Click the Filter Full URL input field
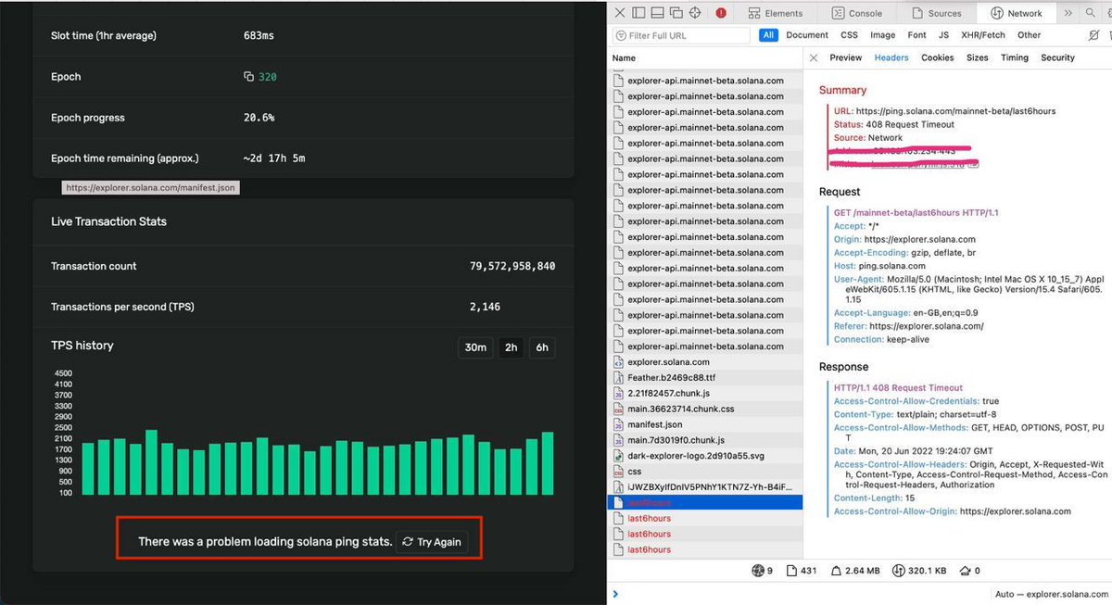Screen dimensions: 1112x605 click(680, 35)
